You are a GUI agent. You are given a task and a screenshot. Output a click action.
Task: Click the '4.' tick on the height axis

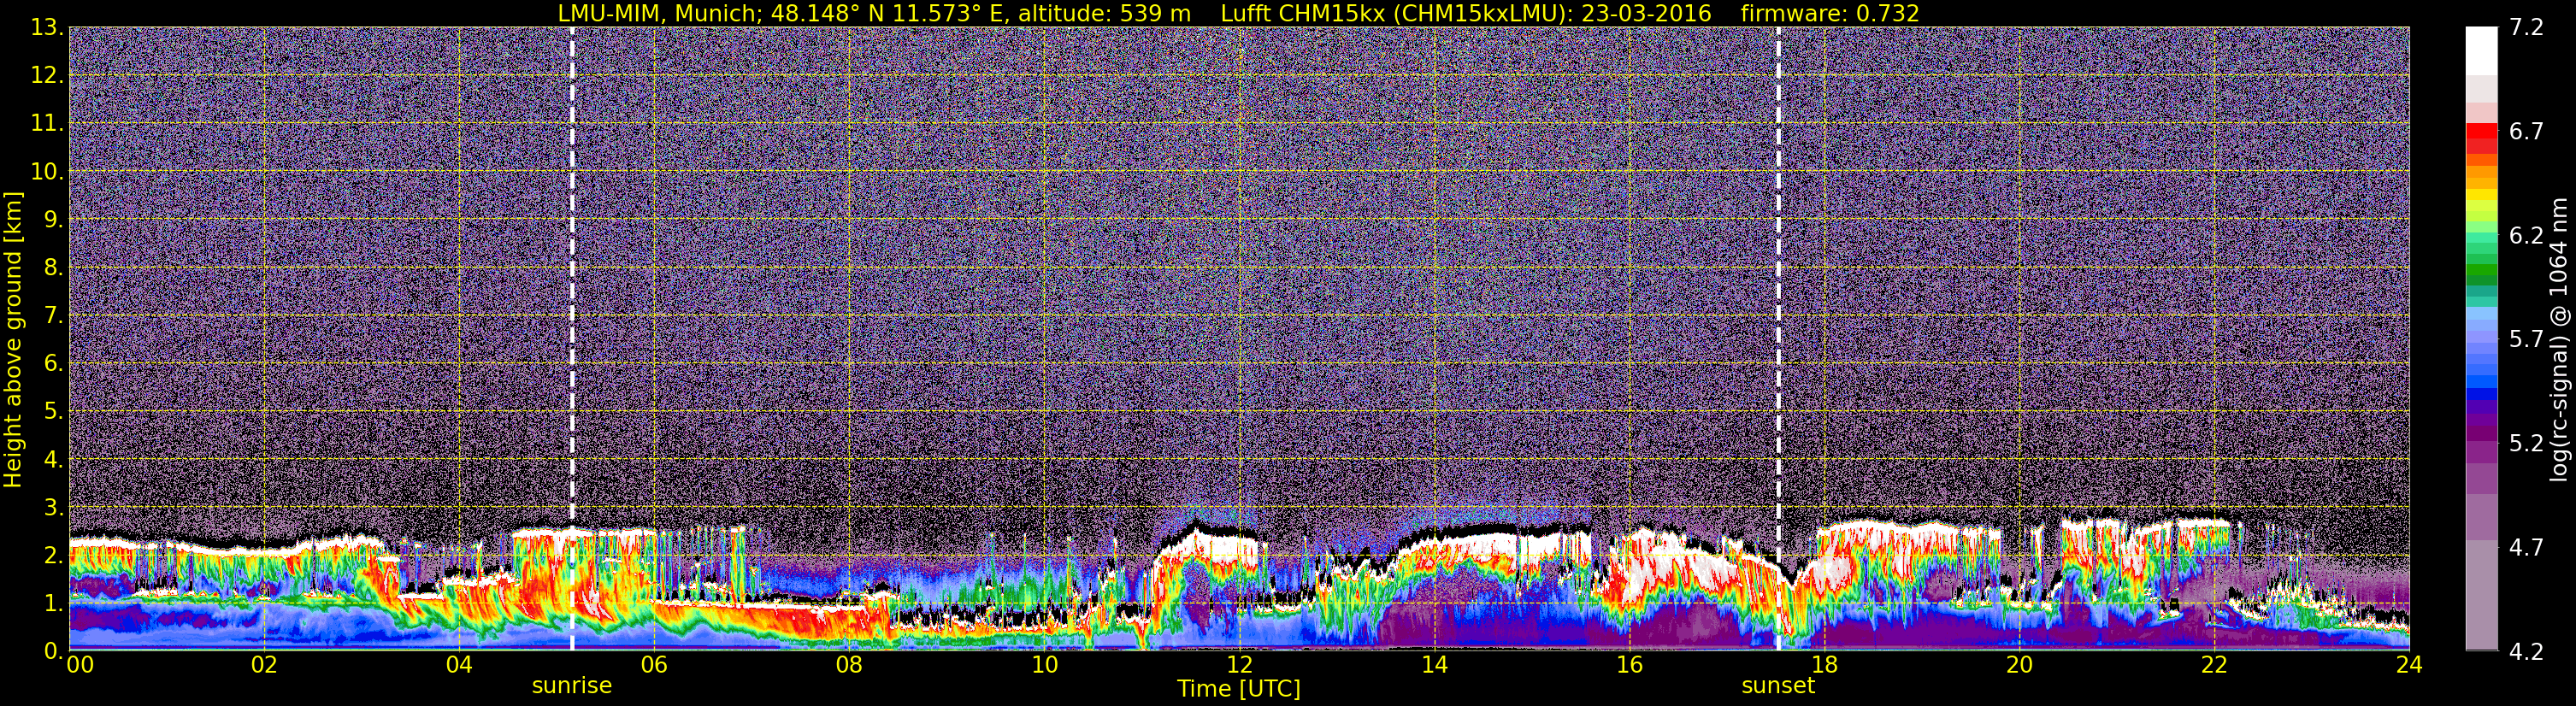click(x=53, y=459)
